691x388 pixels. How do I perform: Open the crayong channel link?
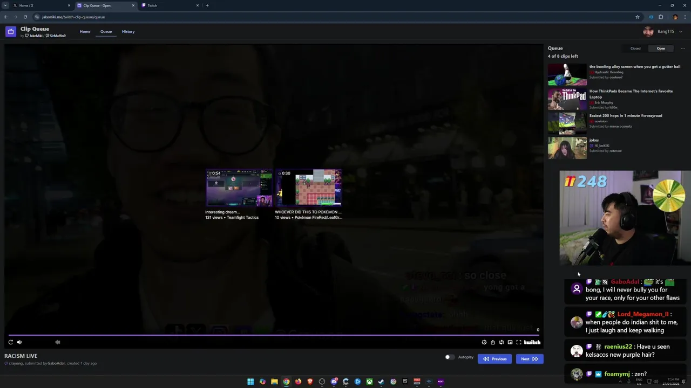click(16, 363)
